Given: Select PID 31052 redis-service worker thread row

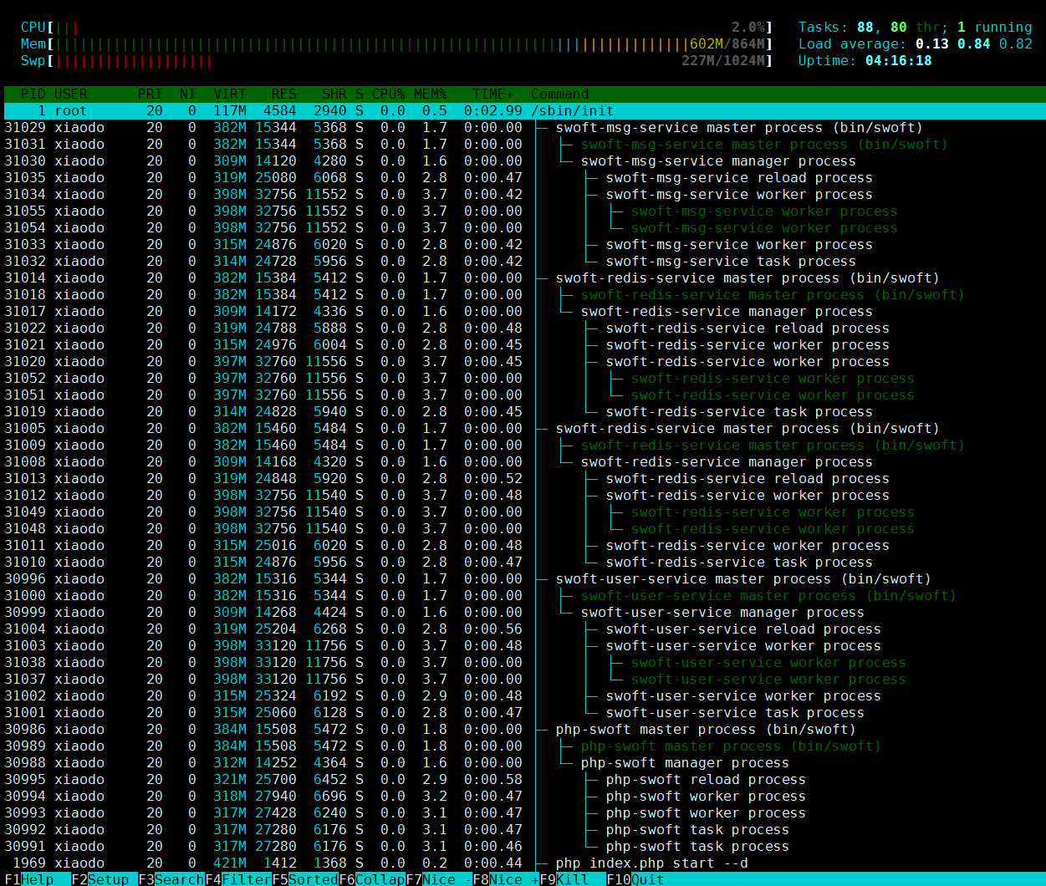Looking at the screenshot, I should 524,378.
